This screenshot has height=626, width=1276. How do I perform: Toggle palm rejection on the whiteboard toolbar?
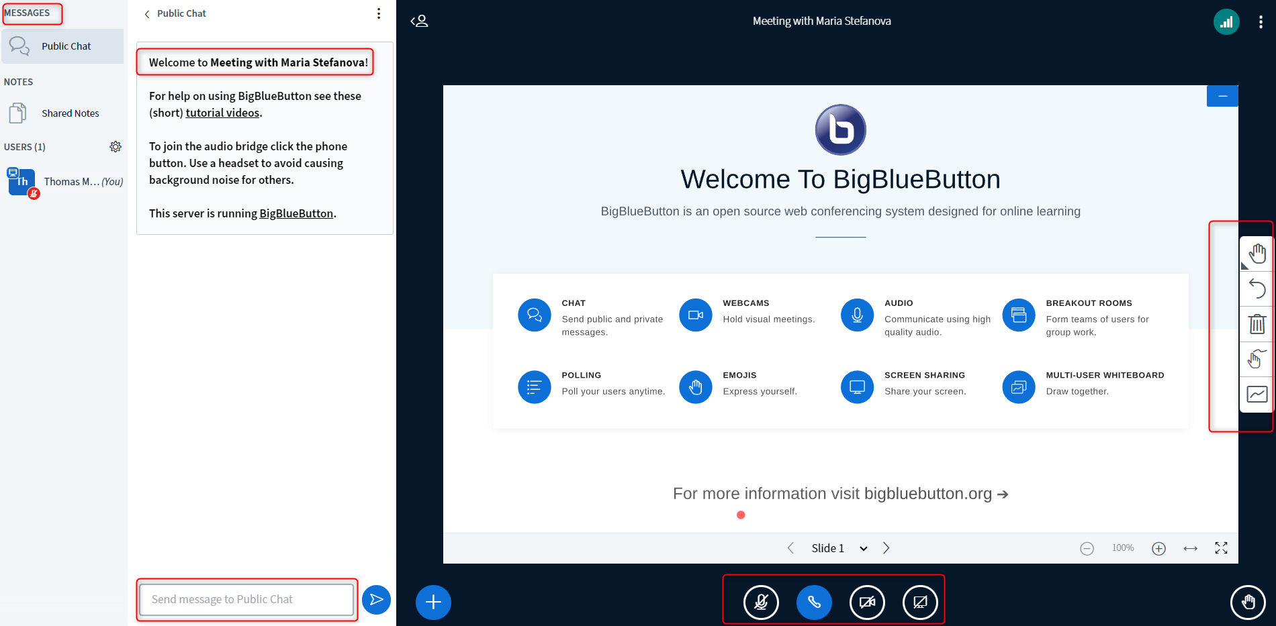tap(1257, 359)
